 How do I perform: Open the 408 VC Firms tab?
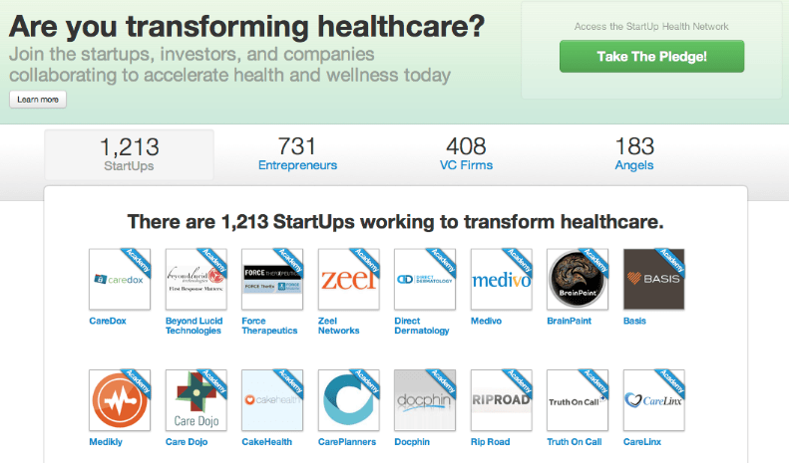[x=466, y=154]
